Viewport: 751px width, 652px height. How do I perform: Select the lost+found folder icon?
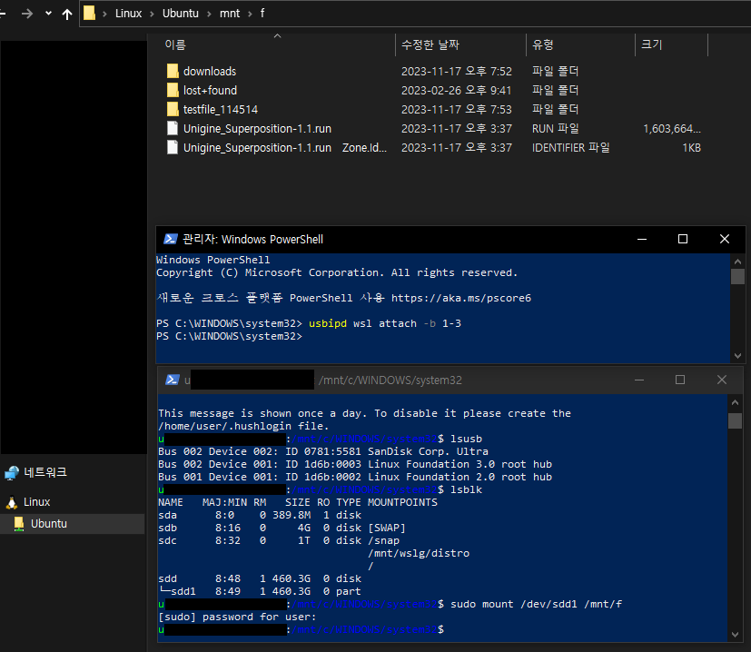(x=173, y=90)
